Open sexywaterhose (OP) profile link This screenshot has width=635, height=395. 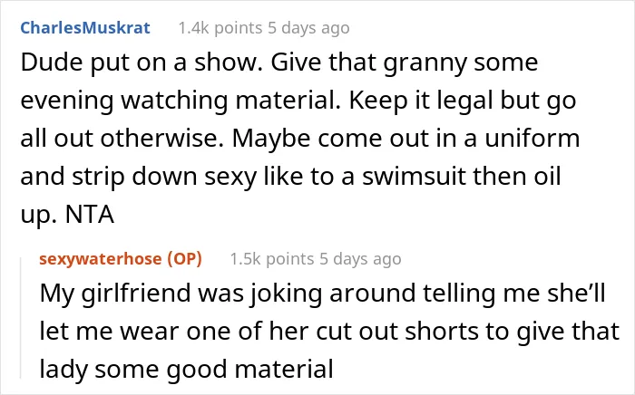tap(121, 259)
